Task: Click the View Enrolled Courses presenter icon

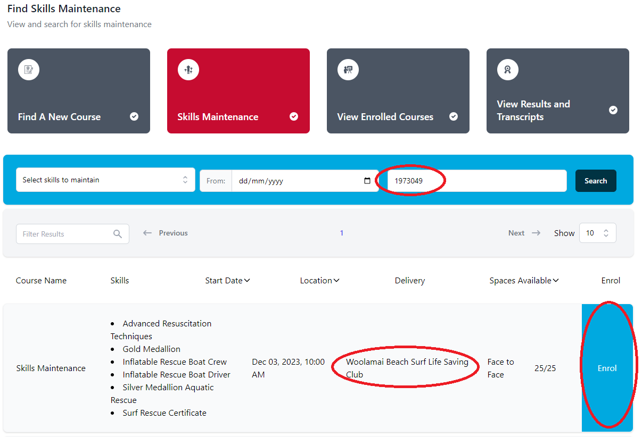Action: pyautogui.click(x=348, y=70)
